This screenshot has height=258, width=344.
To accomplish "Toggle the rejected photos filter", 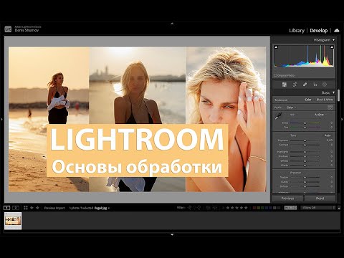I will click(199, 208).
